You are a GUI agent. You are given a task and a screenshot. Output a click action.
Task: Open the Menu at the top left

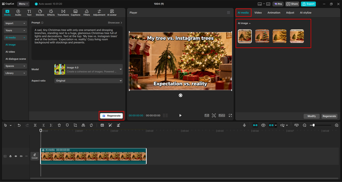point(23,4)
